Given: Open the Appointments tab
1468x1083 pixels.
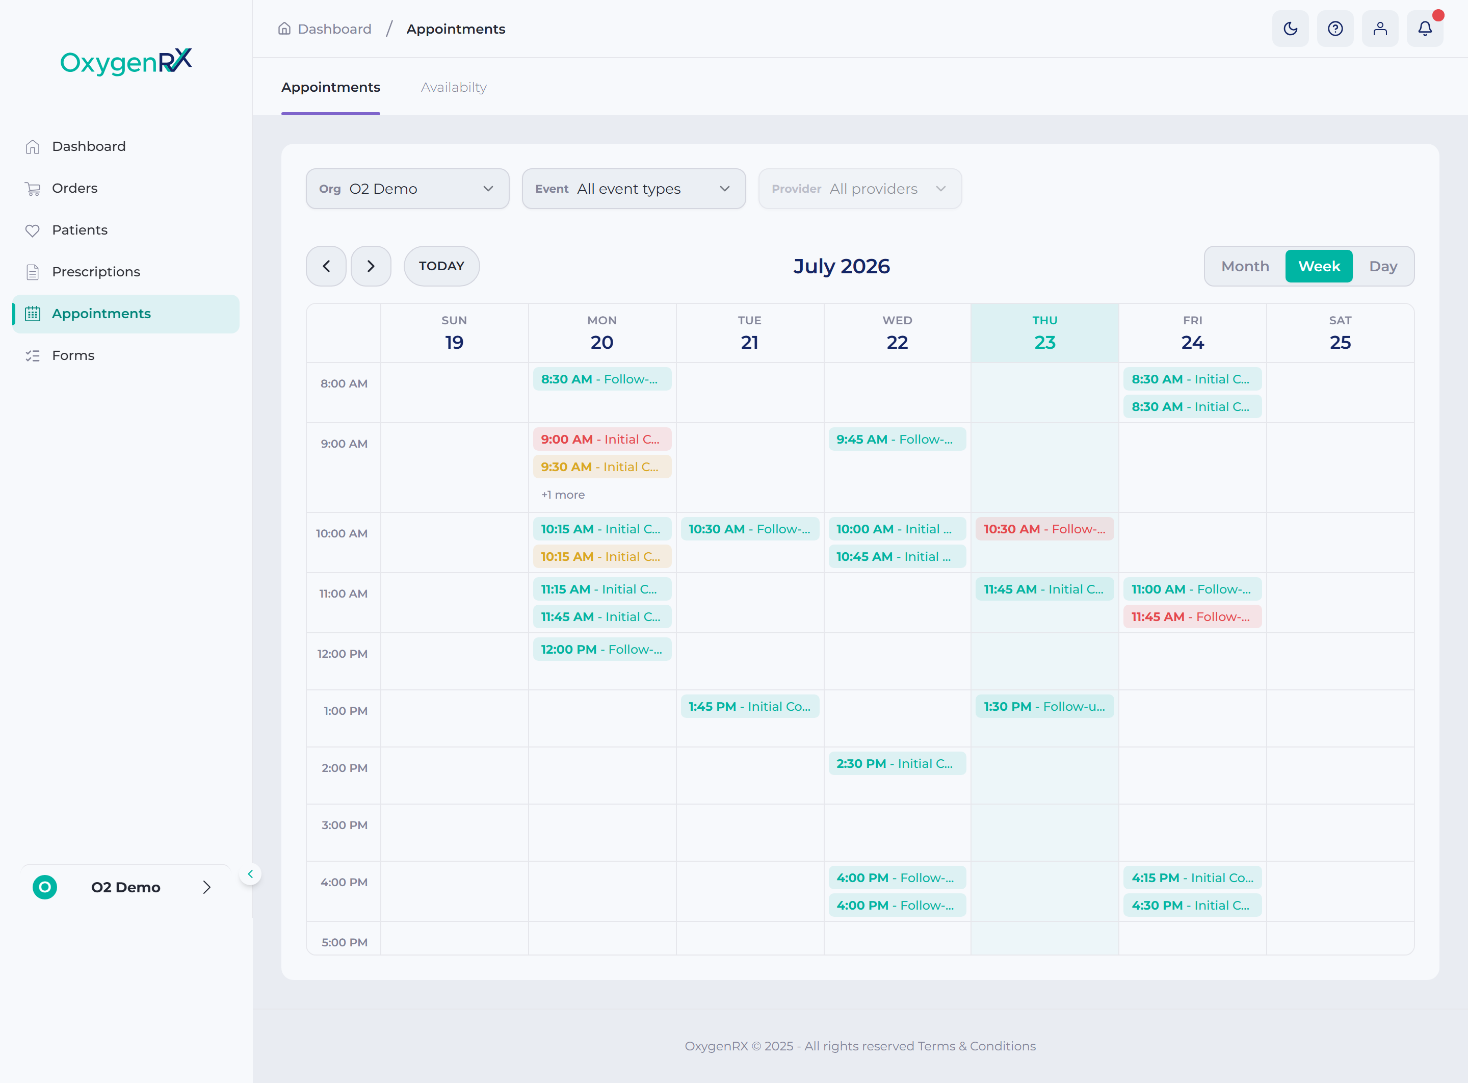Looking at the screenshot, I should click(x=330, y=87).
